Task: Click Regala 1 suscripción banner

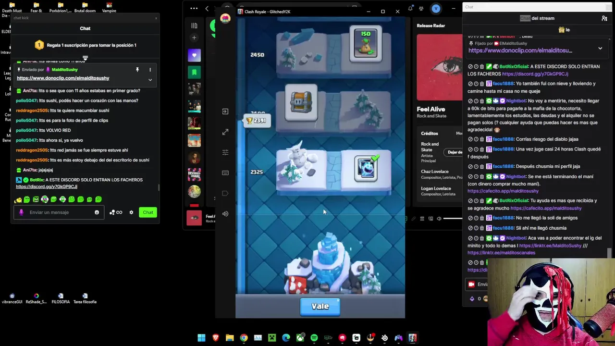Action: click(85, 45)
